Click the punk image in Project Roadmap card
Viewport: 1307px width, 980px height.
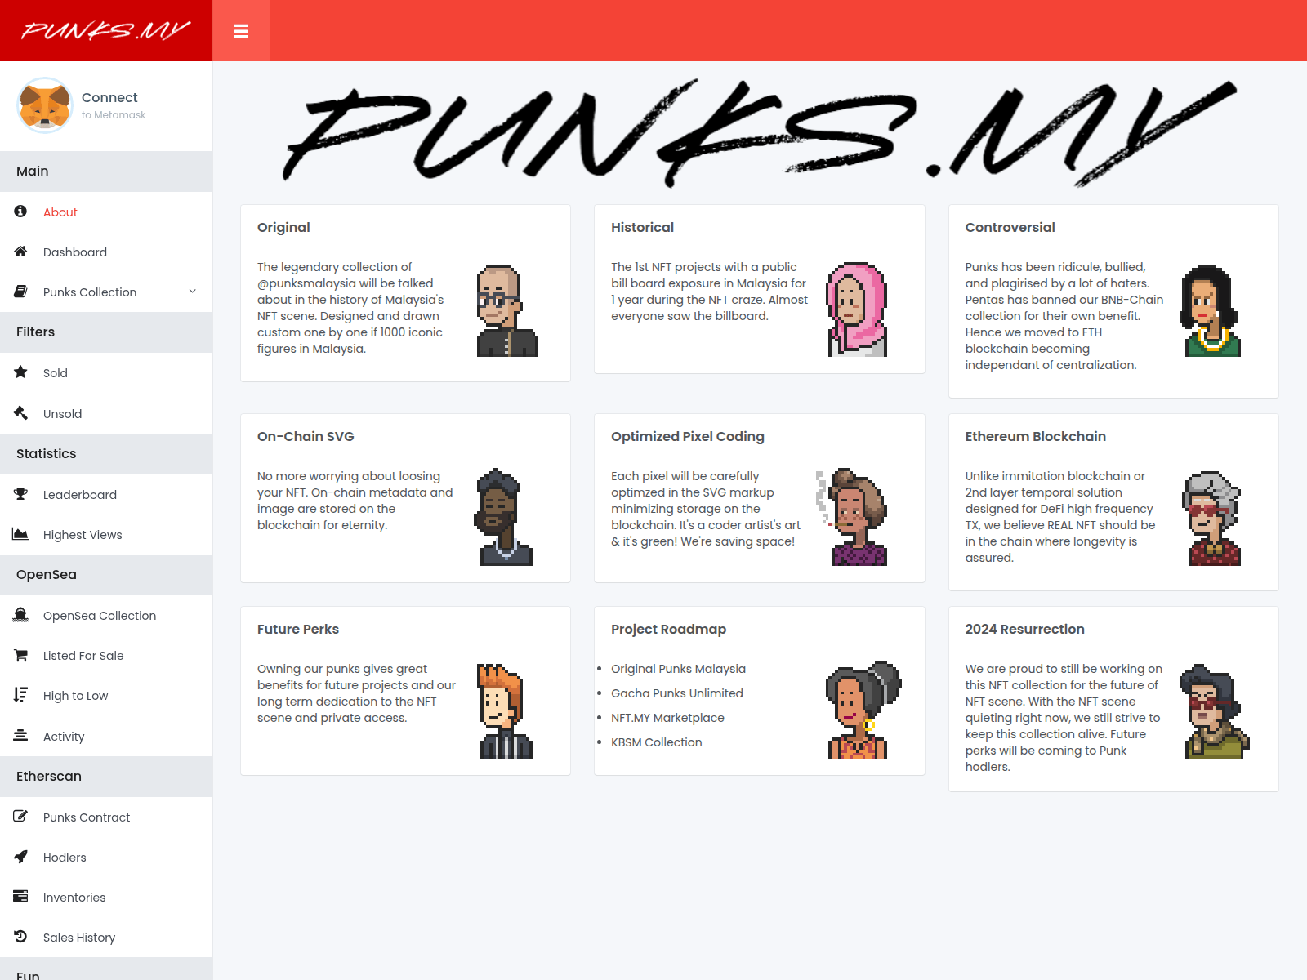click(x=863, y=710)
